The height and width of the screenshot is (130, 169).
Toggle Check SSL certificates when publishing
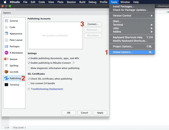tap(29, 79)
